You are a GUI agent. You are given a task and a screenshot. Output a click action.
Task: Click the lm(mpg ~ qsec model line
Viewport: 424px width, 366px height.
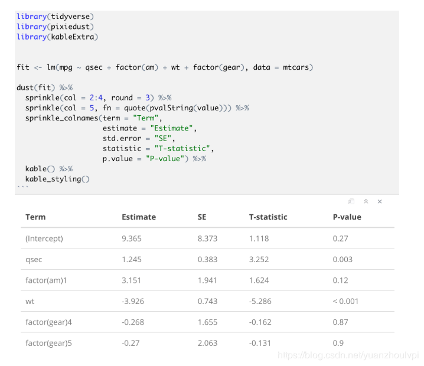point(165,67)
